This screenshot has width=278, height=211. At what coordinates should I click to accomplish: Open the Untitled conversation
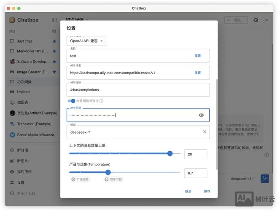click(x=33, y=92)
